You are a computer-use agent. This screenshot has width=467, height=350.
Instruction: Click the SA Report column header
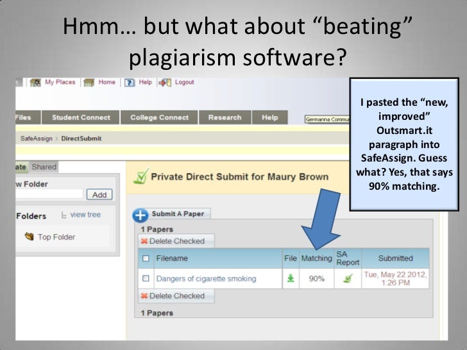tap(348, 258)
